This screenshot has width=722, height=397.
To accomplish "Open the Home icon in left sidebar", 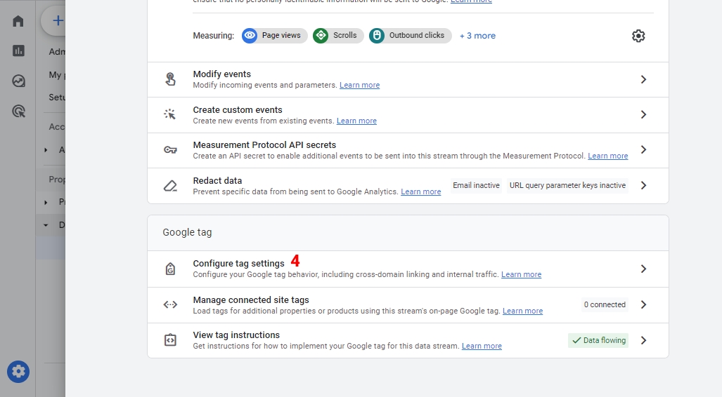I will [18, 21].
